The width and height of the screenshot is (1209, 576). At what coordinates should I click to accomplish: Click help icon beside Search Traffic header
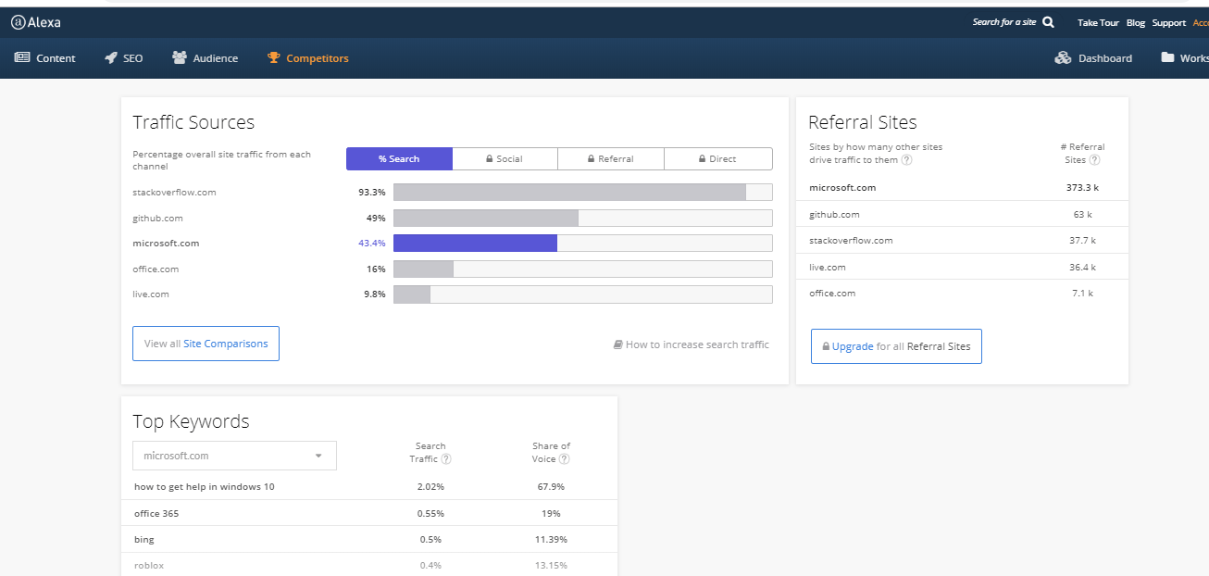[446, 458]
